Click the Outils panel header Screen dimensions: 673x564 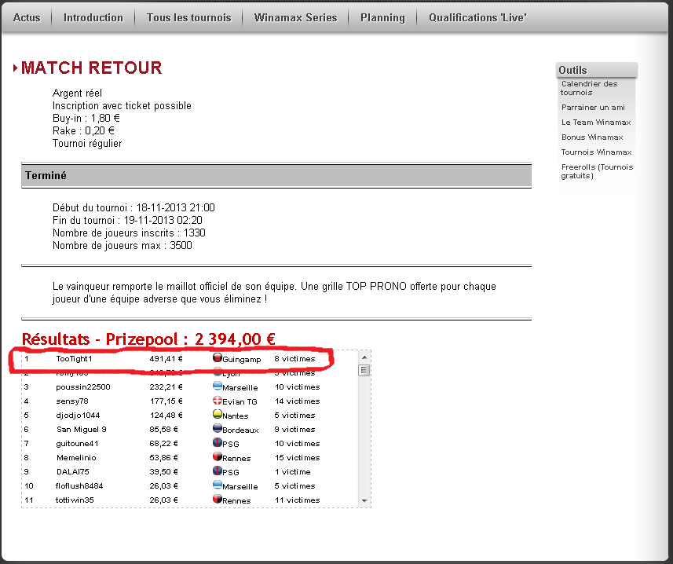[x=597, y=70]
